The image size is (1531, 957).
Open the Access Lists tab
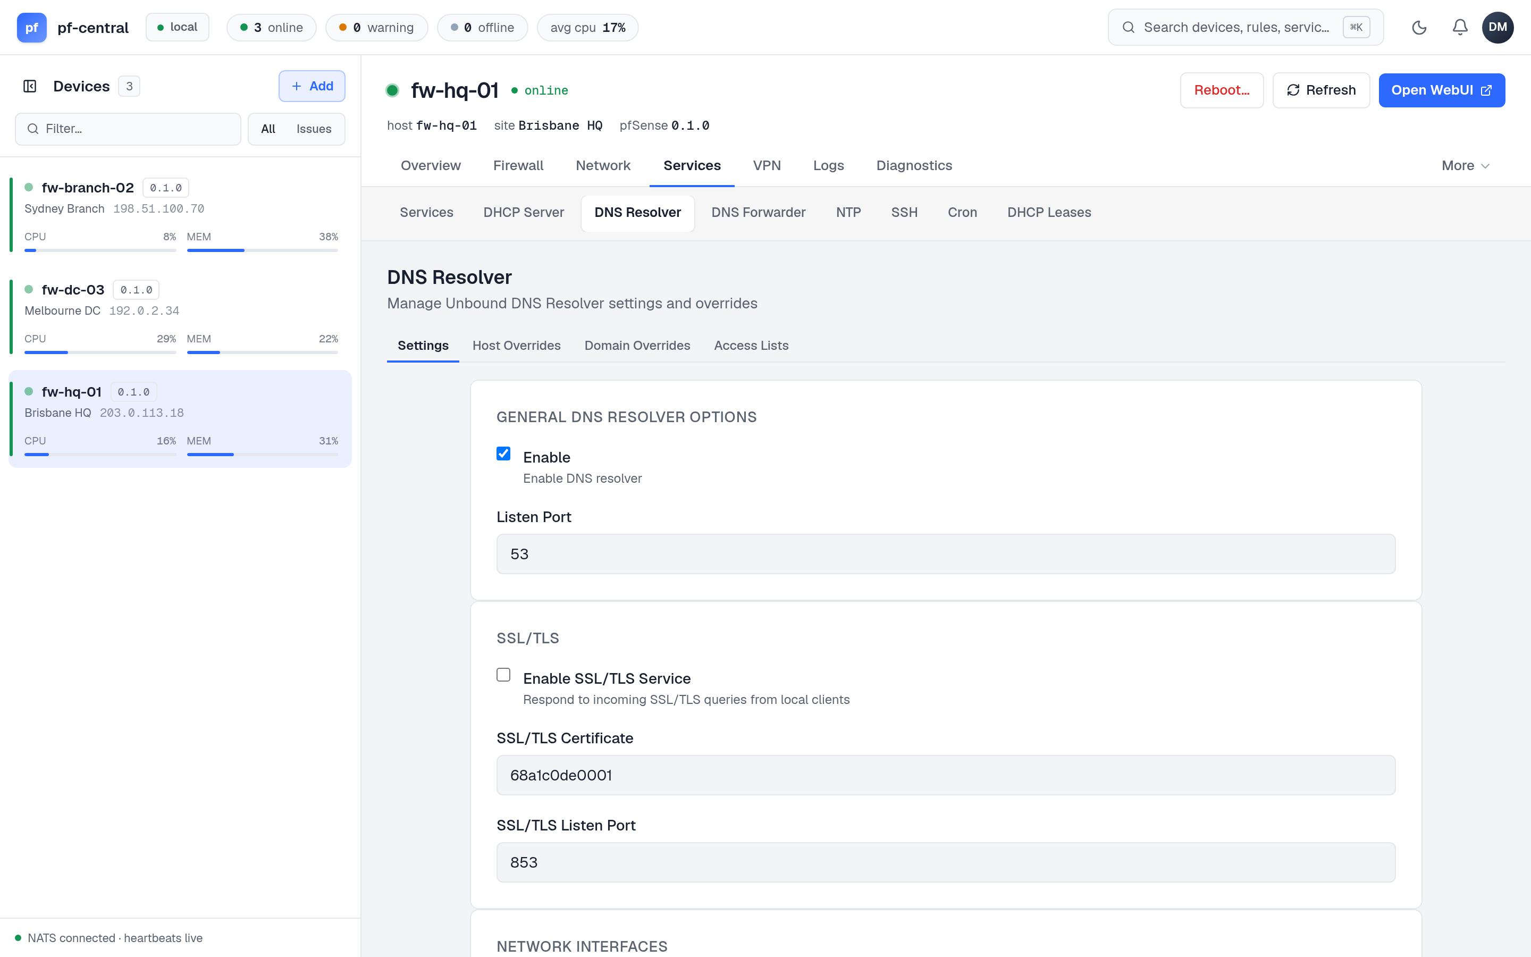coord(751,346)
